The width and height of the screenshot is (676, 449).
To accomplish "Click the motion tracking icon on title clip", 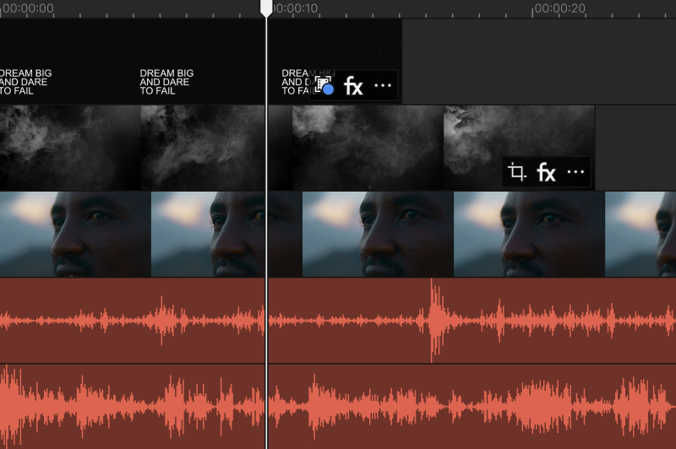I will tap(324, 86).
